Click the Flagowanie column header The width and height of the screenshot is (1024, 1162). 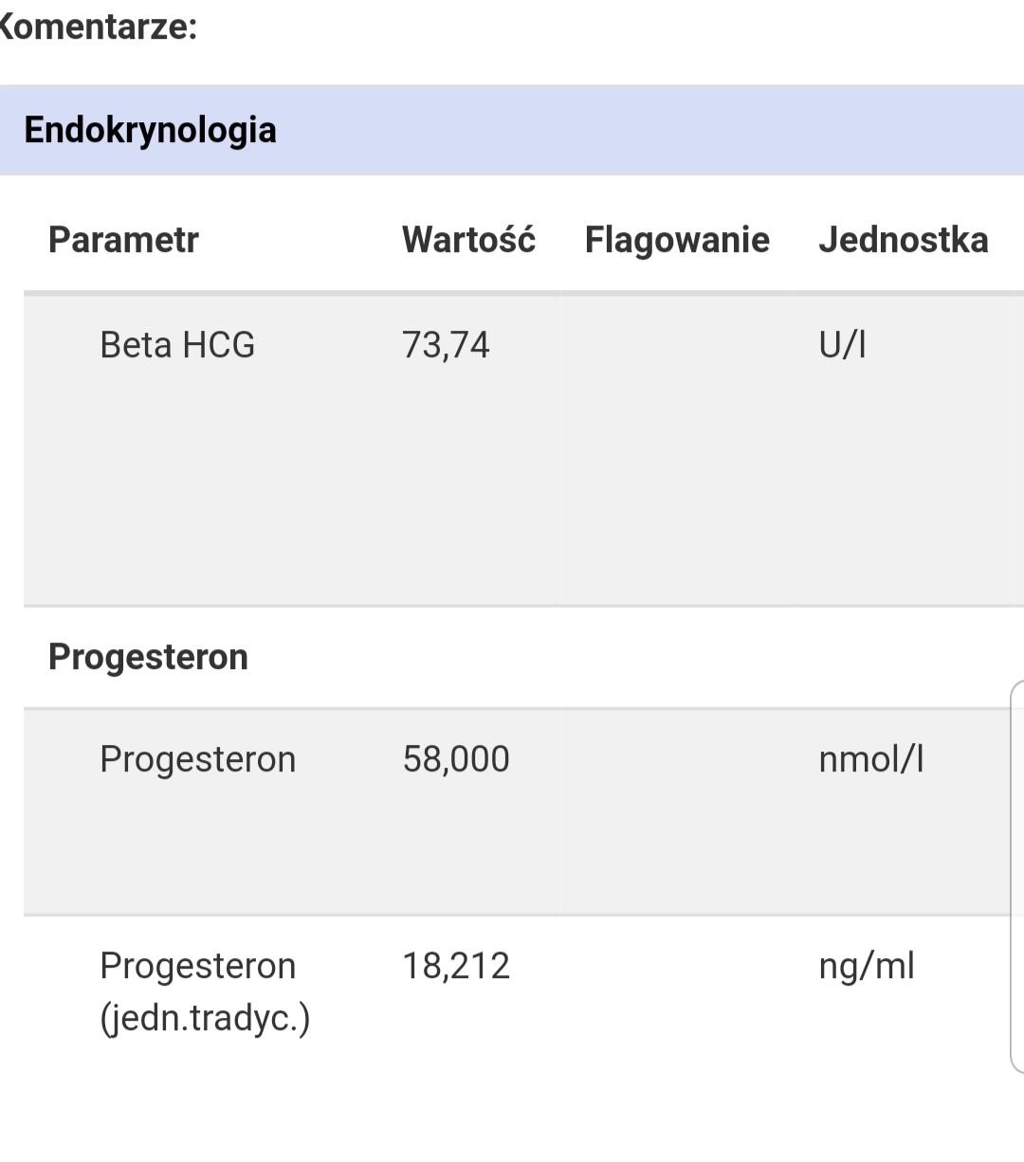pos(677,240)
